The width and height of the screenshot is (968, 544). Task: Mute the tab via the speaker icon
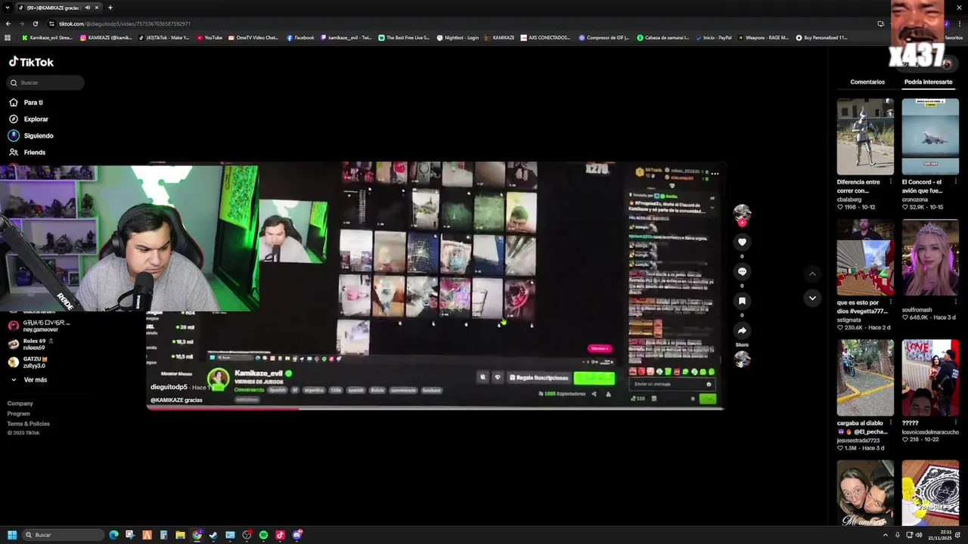click(88, 8)
